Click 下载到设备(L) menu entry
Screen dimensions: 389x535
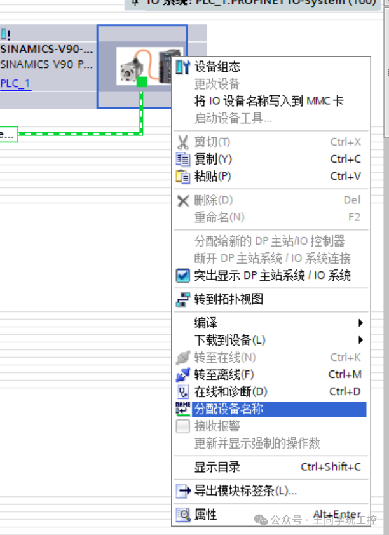click(271, 340)
